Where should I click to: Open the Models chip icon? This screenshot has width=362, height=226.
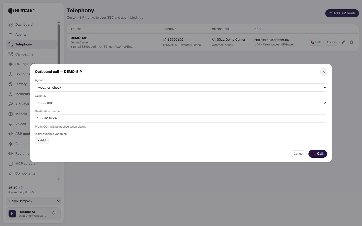11,114
